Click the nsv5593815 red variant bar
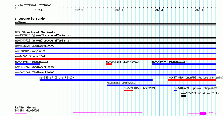The width and height of the screenshot is (223, 116). click(129, 91)
